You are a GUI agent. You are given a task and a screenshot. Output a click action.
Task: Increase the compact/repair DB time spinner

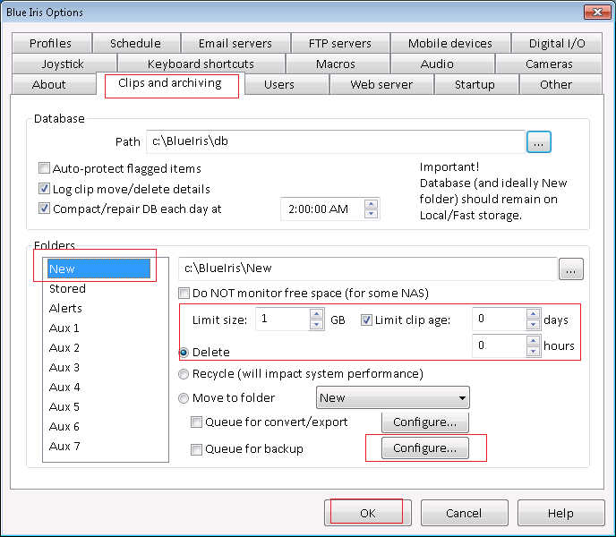coord(372,204)
